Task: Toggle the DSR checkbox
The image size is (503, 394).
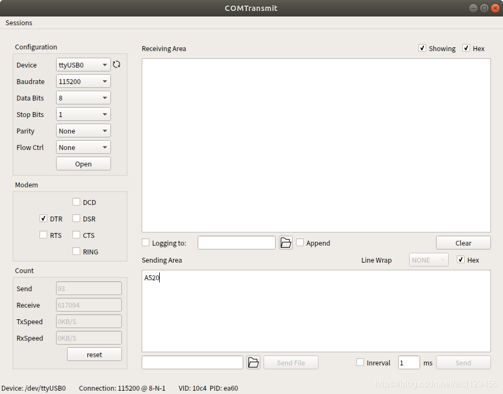Action: click(76, 218)
